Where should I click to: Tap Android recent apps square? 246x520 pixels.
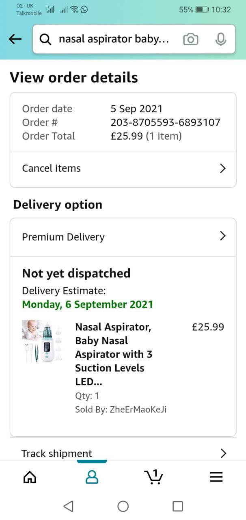pyautogui.click(x=177, y=506)
